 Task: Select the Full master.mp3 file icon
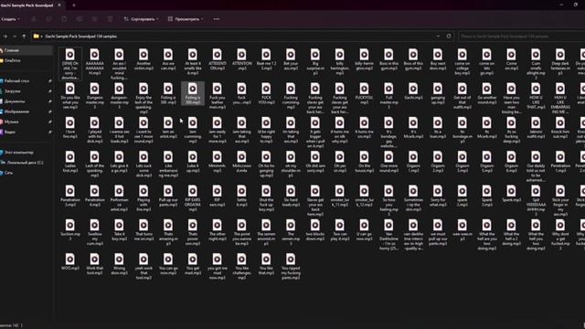pyautogui.click(x=388, y=89)
